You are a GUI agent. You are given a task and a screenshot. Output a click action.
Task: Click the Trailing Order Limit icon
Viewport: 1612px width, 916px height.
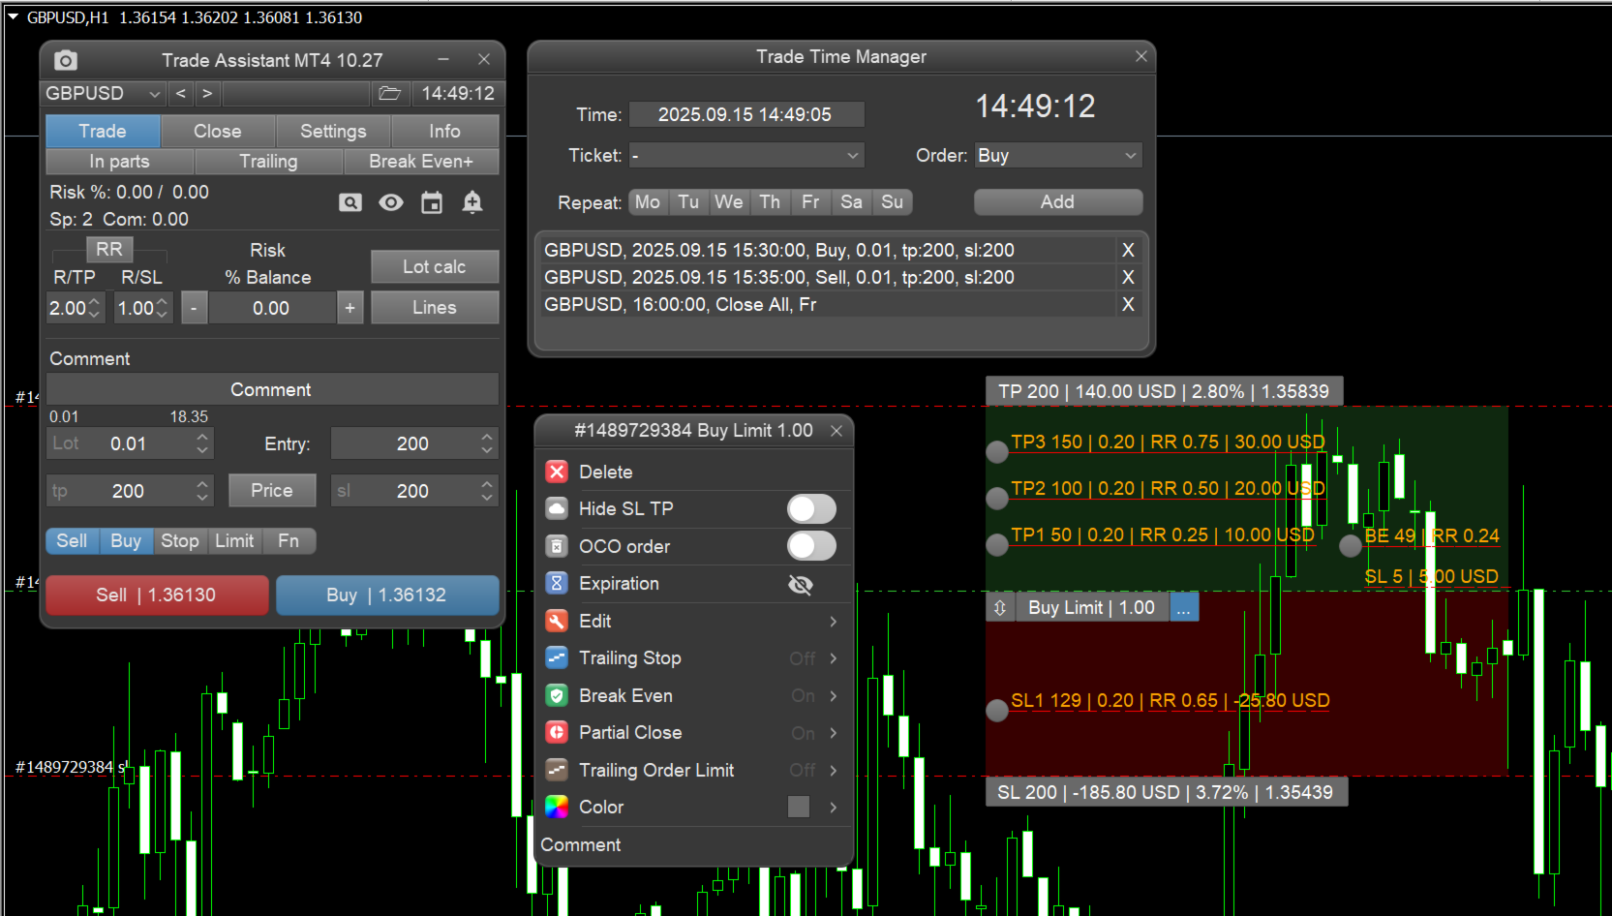[557, 770]
